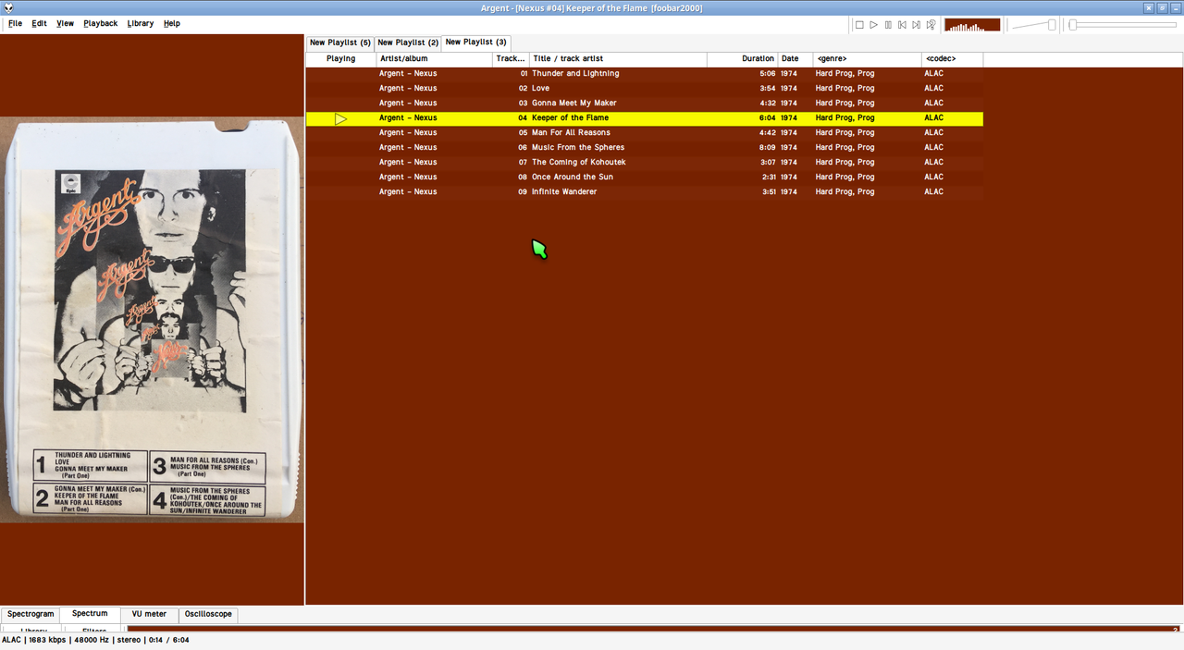Skip to previous track icon
The image size is (1184, 650).
click(x=902, y=25)
